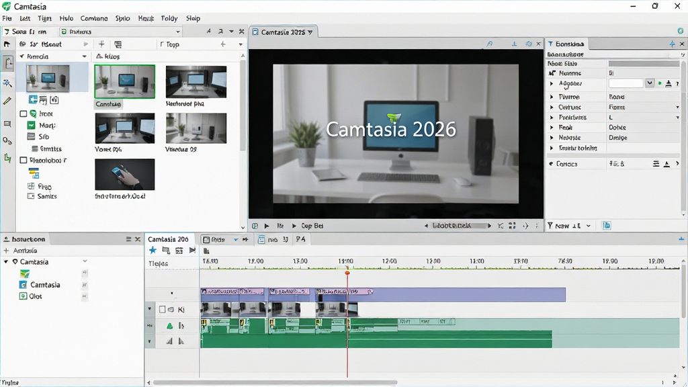Click the red playhead marker on timeline
Viewport: 688px width, 387px height.
point(347,273)
